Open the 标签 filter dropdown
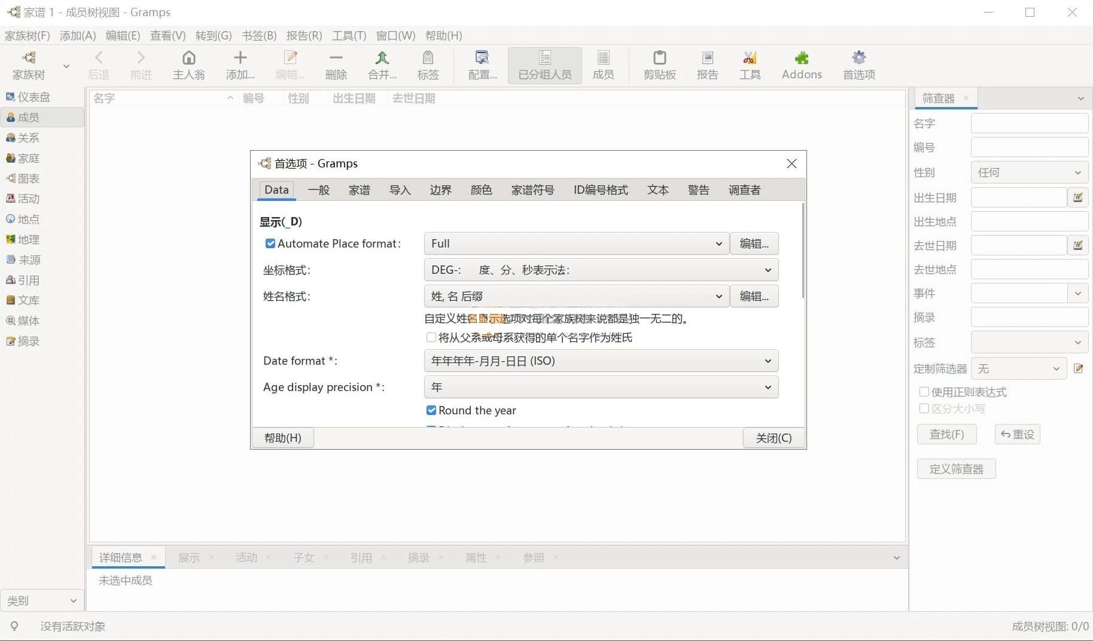The height and width of the screenshot is (641, 1093). coord(1029,343)
